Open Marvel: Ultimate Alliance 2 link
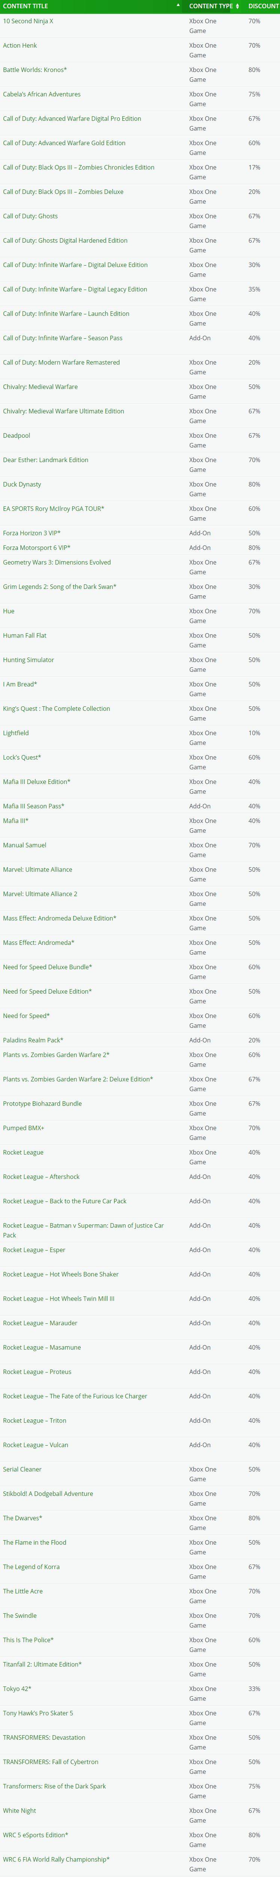 40,893
